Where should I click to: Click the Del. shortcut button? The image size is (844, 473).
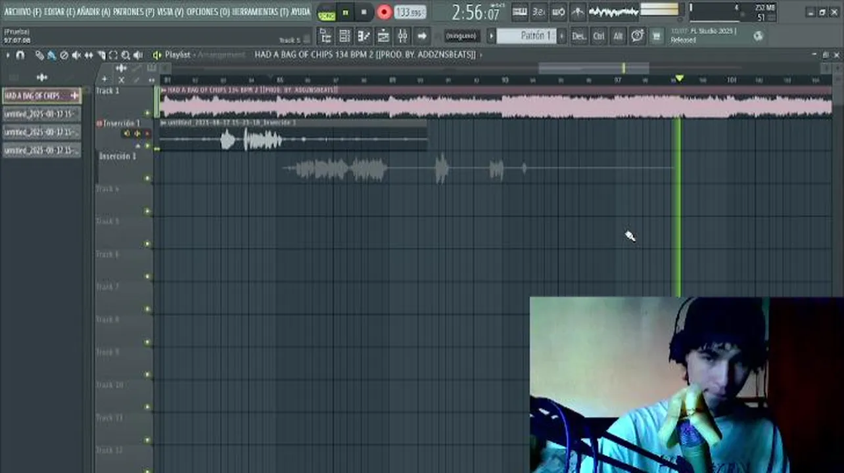[x=578, y=36]
